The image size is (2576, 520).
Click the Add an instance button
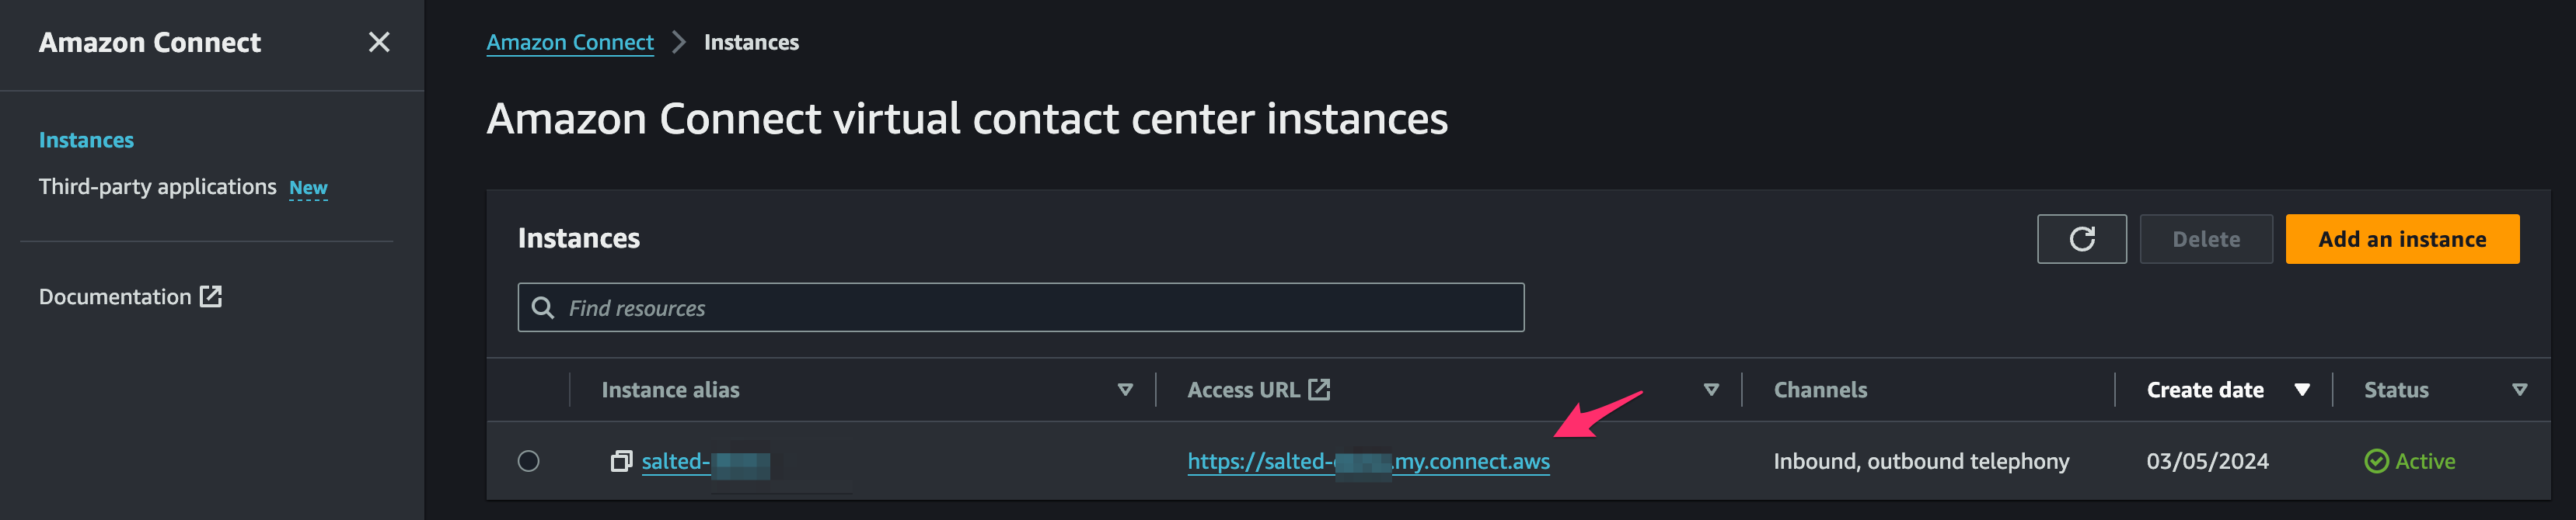2402,240
